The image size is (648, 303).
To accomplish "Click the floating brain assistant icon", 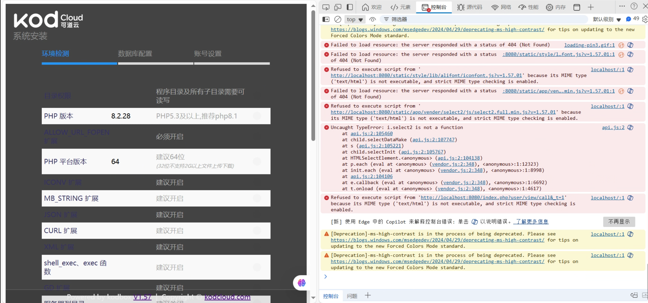I will [x=301, y=283].
